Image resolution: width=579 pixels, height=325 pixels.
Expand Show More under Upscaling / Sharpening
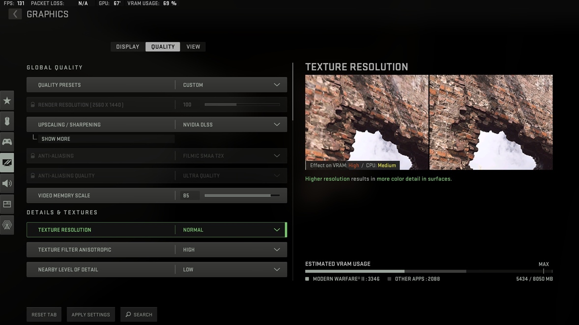pos(56,139)
